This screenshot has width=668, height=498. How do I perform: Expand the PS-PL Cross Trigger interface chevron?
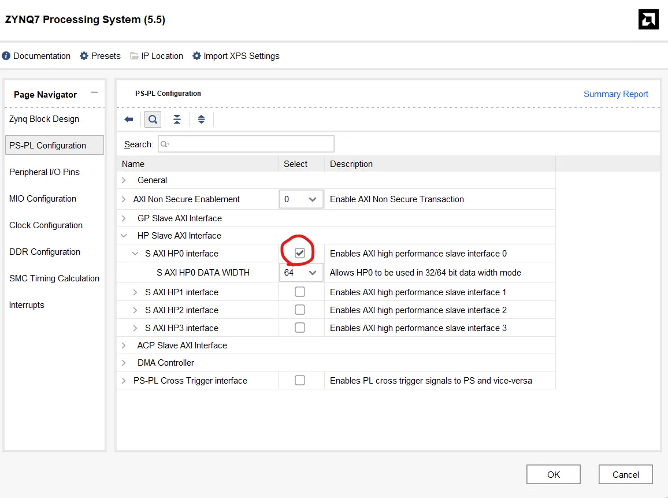click(124, 380)
